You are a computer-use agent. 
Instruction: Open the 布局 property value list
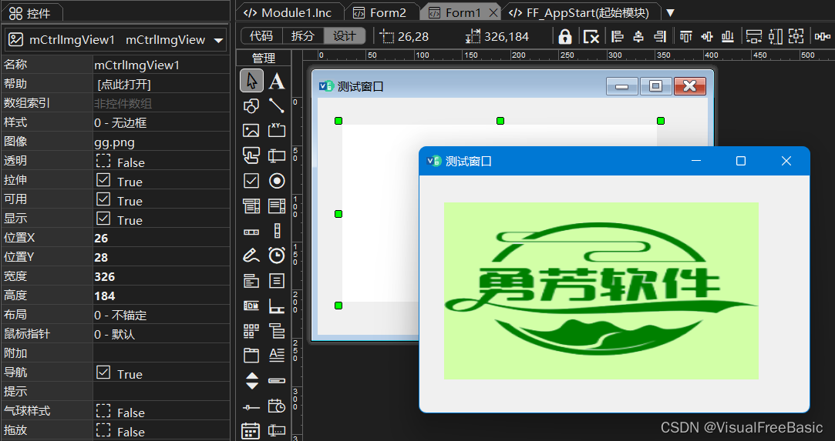161,315
